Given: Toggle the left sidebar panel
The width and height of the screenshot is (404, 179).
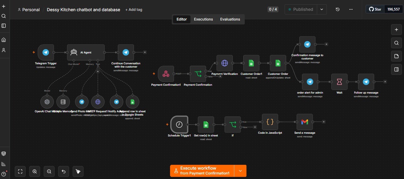Looking at the screenshot, I should [4, 26].
